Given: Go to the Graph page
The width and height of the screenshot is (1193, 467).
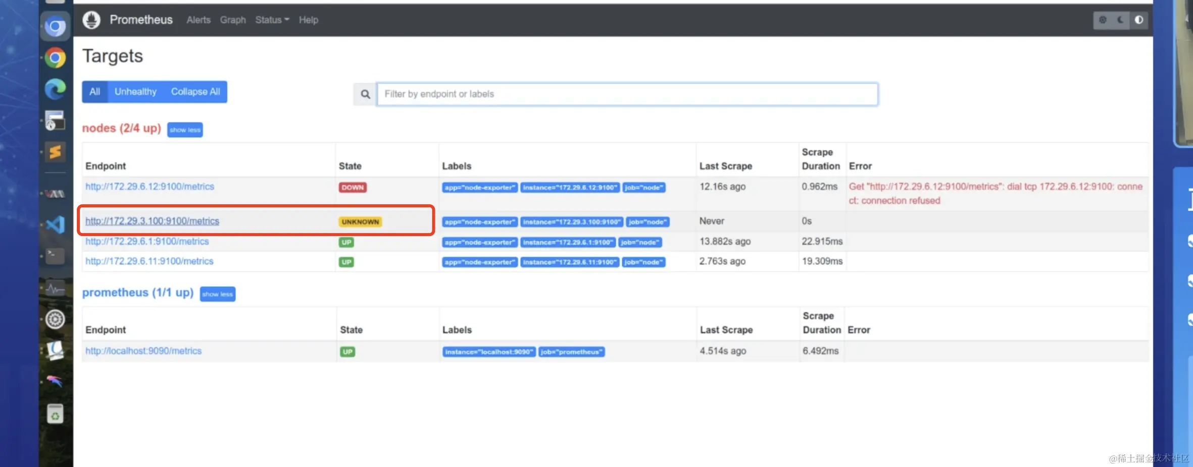Looking at the screenshot, I should (x=233, y=20).
